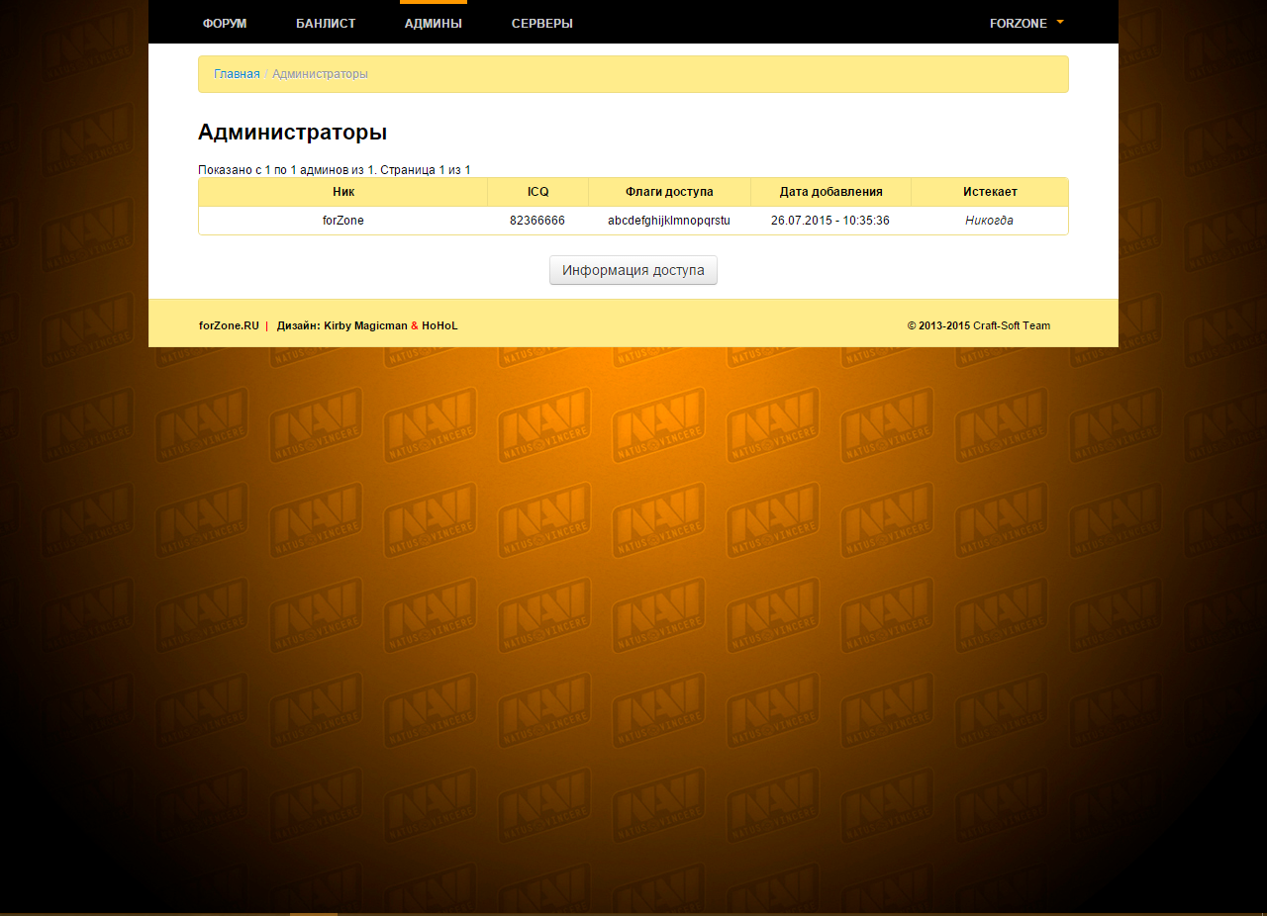1267x916 pixels.
Task: Click the Администраторы breadcrumb text
Action: [x=320, y=74]
